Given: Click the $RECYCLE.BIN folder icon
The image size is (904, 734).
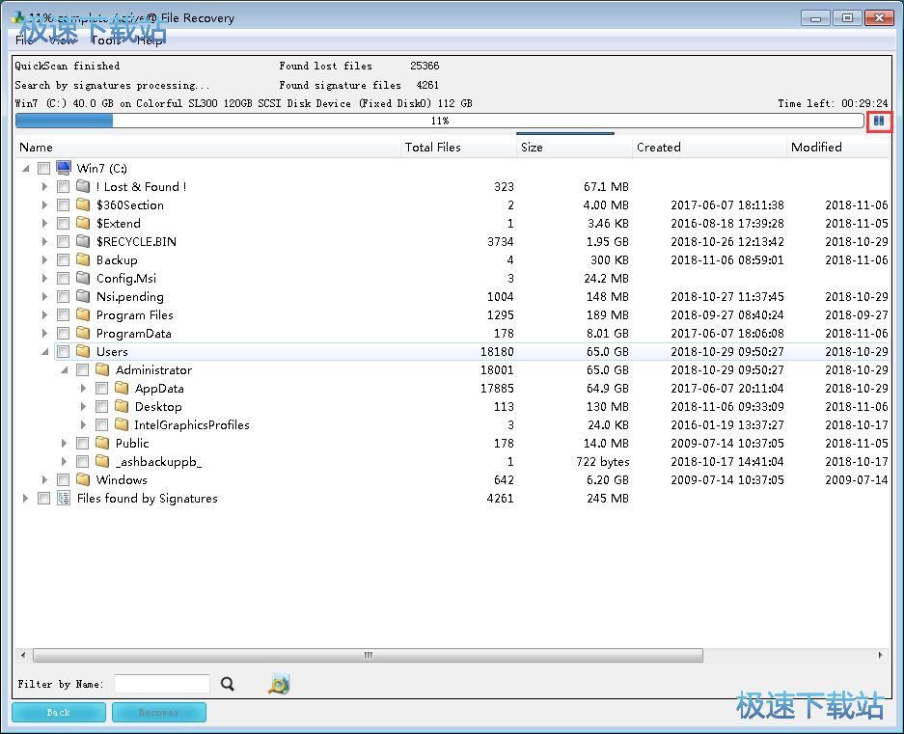Looking at the screenshot, I should 83,242.
